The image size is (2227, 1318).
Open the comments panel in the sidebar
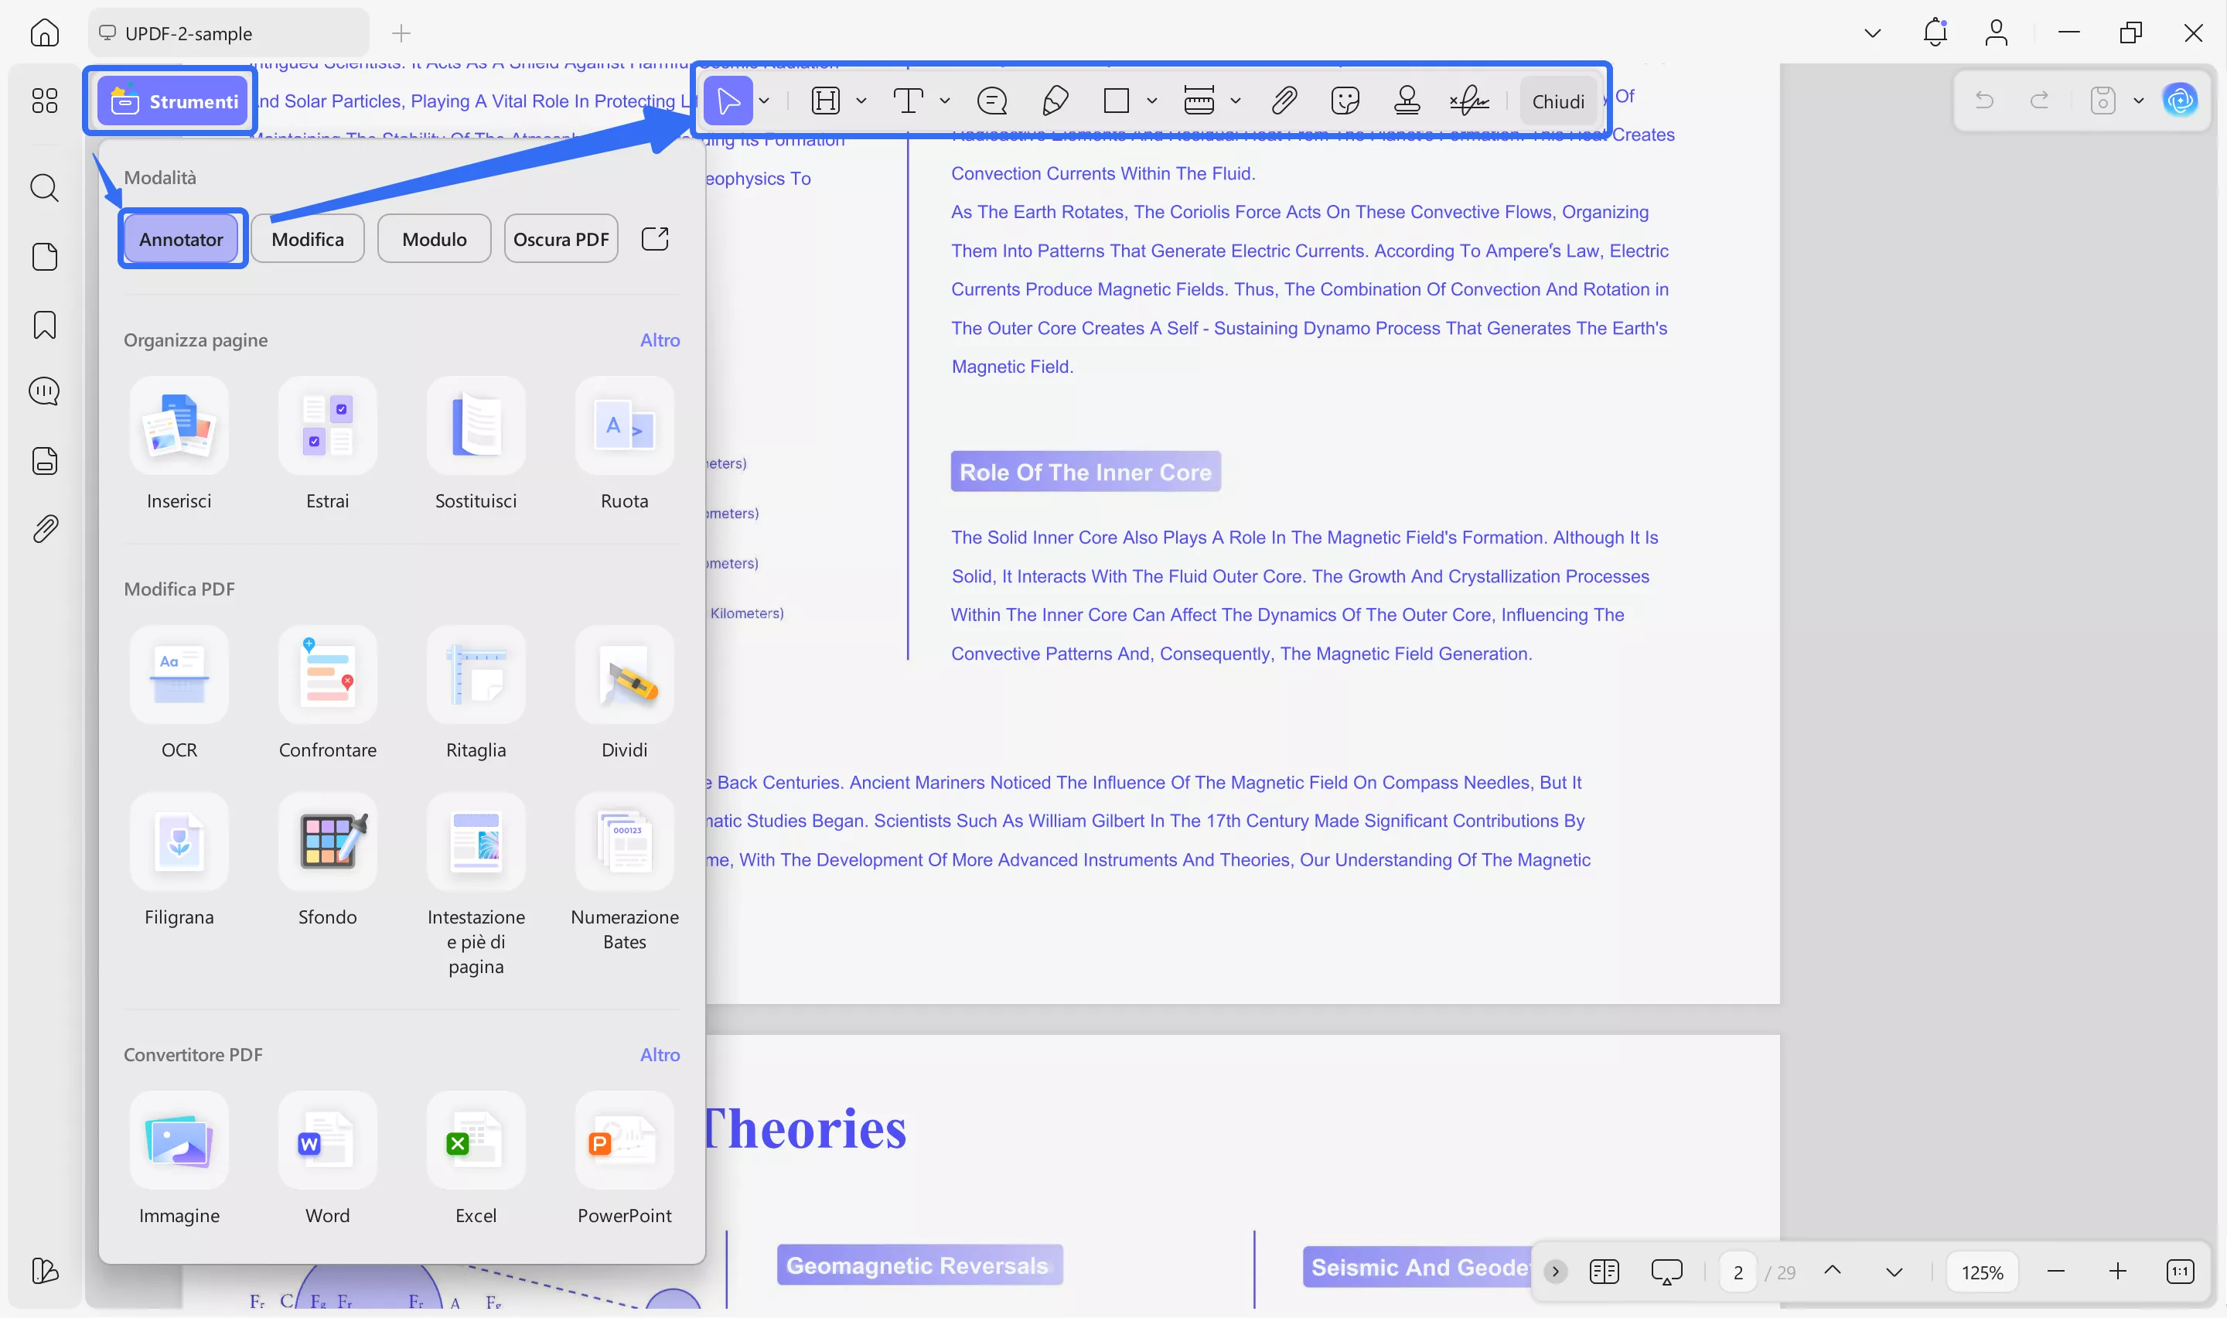tap(44, 391)
